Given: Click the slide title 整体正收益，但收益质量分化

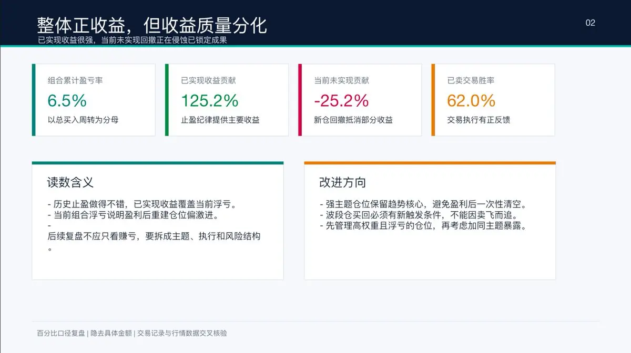Looking at the screenshot, I should tap(152, 25).
